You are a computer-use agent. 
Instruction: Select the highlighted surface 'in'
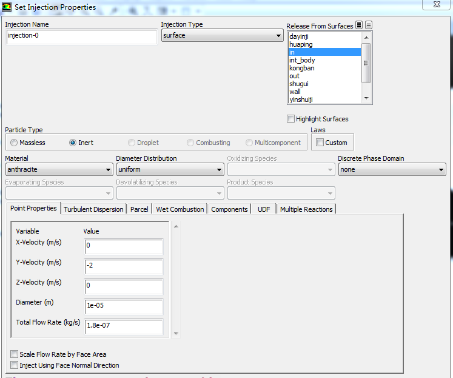coord(324,52)
